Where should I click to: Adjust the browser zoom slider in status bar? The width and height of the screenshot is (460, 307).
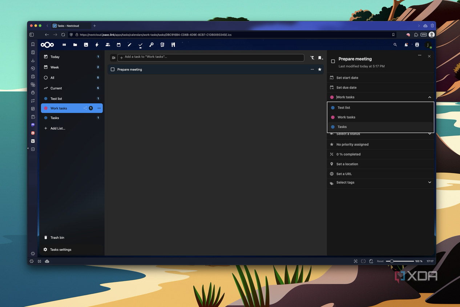pyautogui.click(x=400, y=261)
